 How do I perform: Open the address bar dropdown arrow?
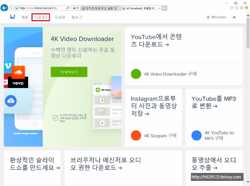pyautogui.click(x=70, y=8)
